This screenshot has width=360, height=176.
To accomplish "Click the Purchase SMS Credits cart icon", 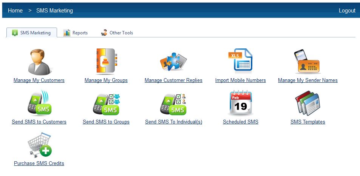I will pyautogui.click(x=39, y=145).
